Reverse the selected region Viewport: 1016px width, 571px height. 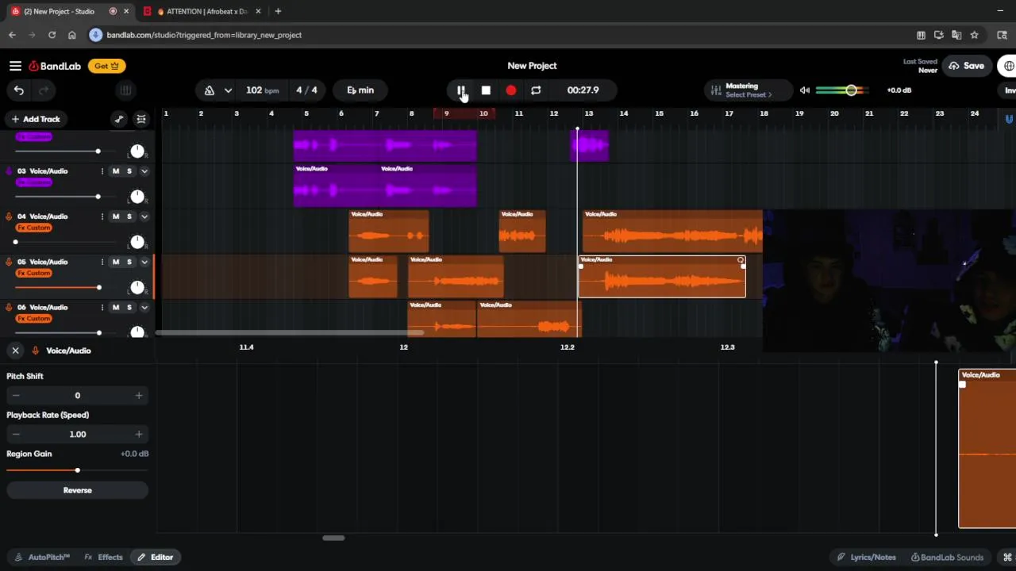coord(77,490)
